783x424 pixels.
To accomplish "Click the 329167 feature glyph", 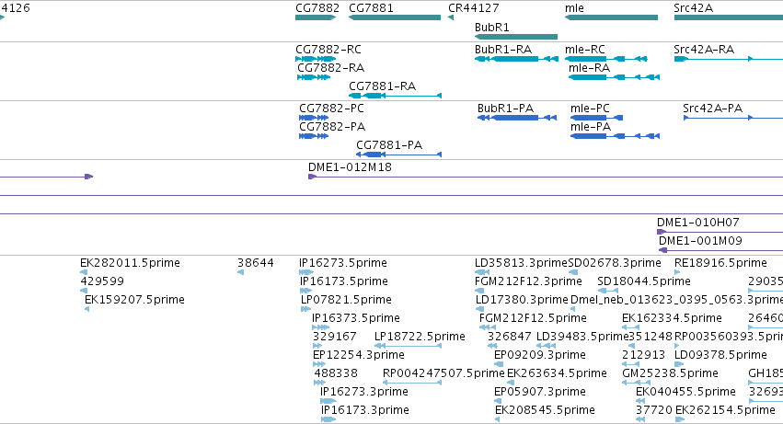I will tap(317, 346).
